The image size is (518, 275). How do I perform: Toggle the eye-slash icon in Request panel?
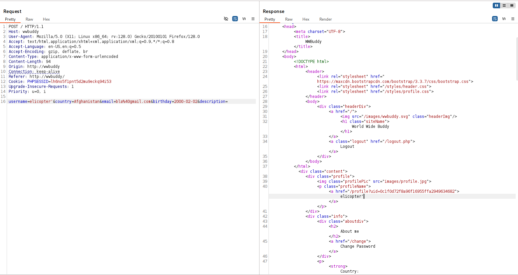226,19
